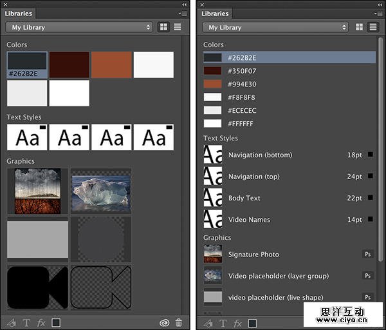This screenshot has width=386, height=330.
Task: Click Add Layer Style fx icon, left panel
Action: (x=41, y=322)
